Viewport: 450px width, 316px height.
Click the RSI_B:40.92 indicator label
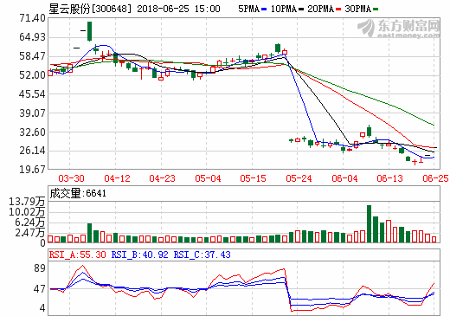139,255
